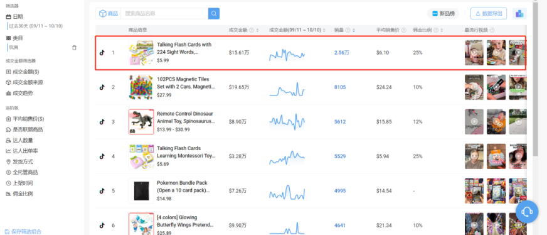Viewport: 547px width, 235px height.
Task: Open the 全托管商品 filter
Action: pyautogui.click(x=23, y=172)
